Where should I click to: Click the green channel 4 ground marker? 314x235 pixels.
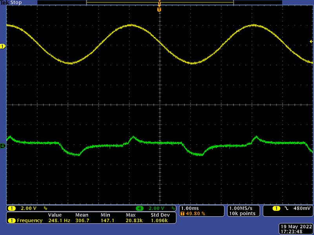pos(3,146)
